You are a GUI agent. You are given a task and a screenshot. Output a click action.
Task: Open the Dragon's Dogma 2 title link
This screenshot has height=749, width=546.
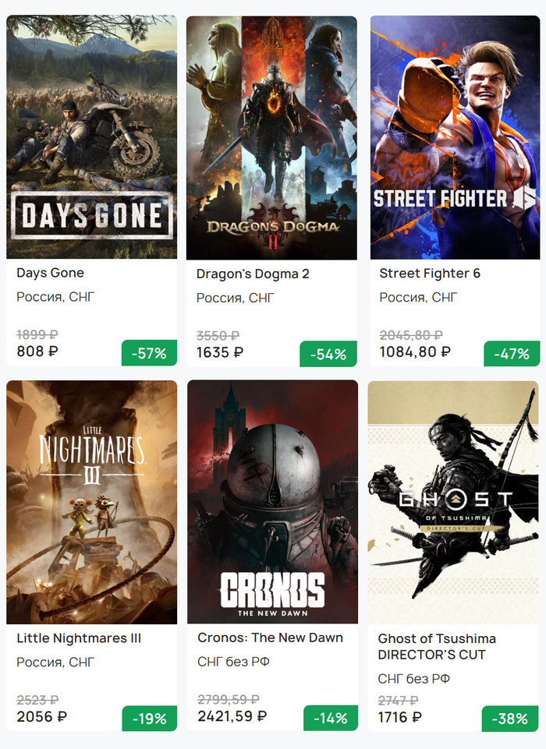tap(253, 274)
